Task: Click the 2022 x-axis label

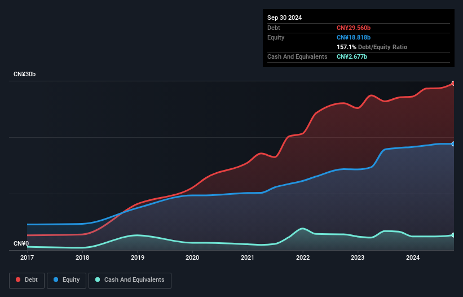Action: point(303,257)
